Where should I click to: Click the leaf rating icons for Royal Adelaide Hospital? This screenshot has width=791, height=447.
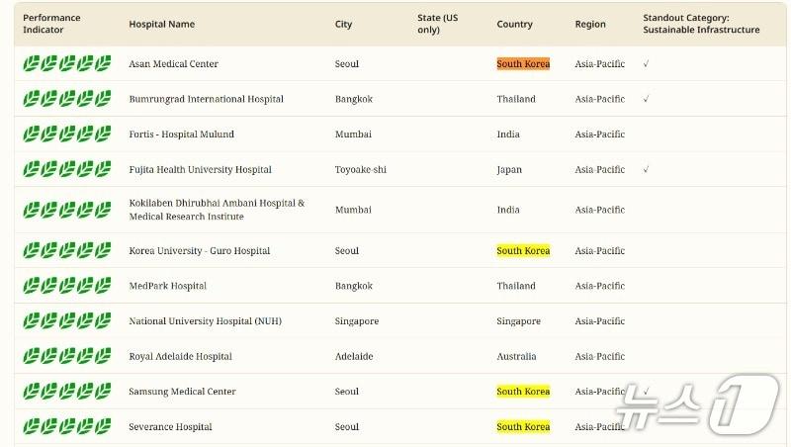pos(67,356)
